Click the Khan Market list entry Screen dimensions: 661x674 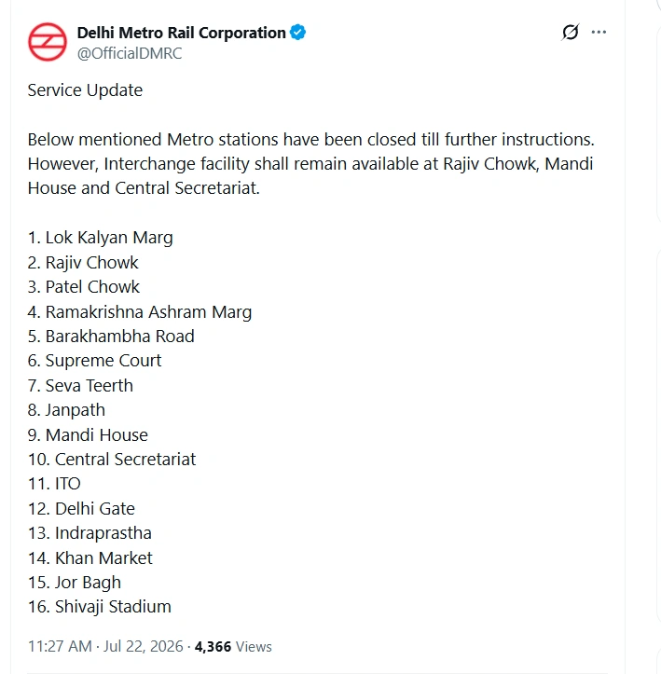[90, 558]
